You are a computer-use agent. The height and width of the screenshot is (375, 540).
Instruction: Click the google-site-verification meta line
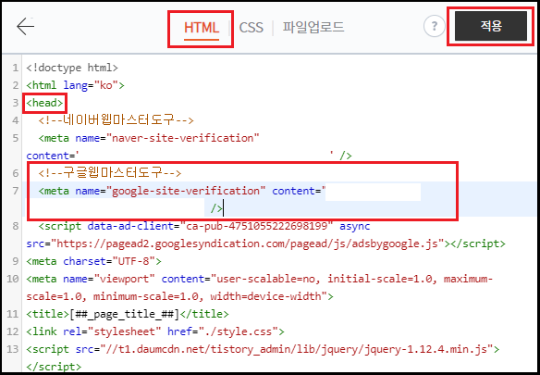pyautogui.click(x=182, y=191)
